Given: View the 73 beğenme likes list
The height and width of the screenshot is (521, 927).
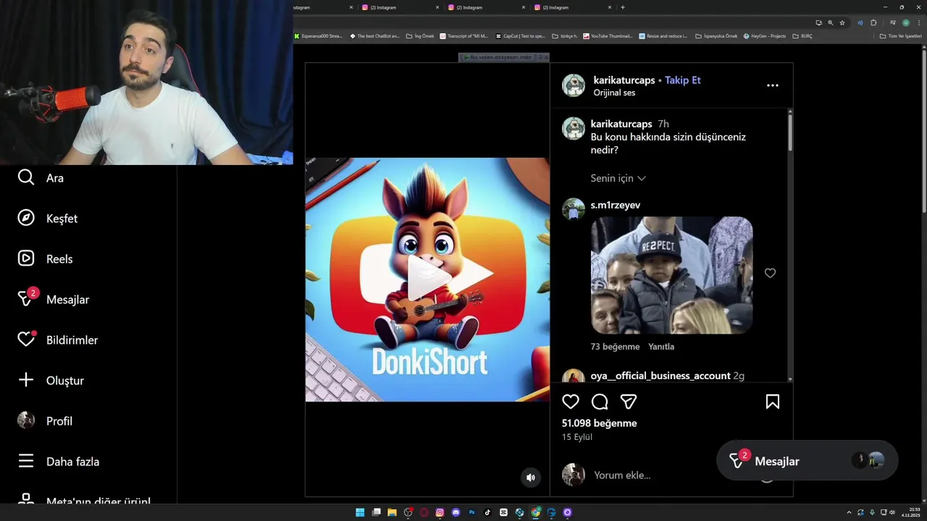Looking at the screenshot, I should coord(615,347).
